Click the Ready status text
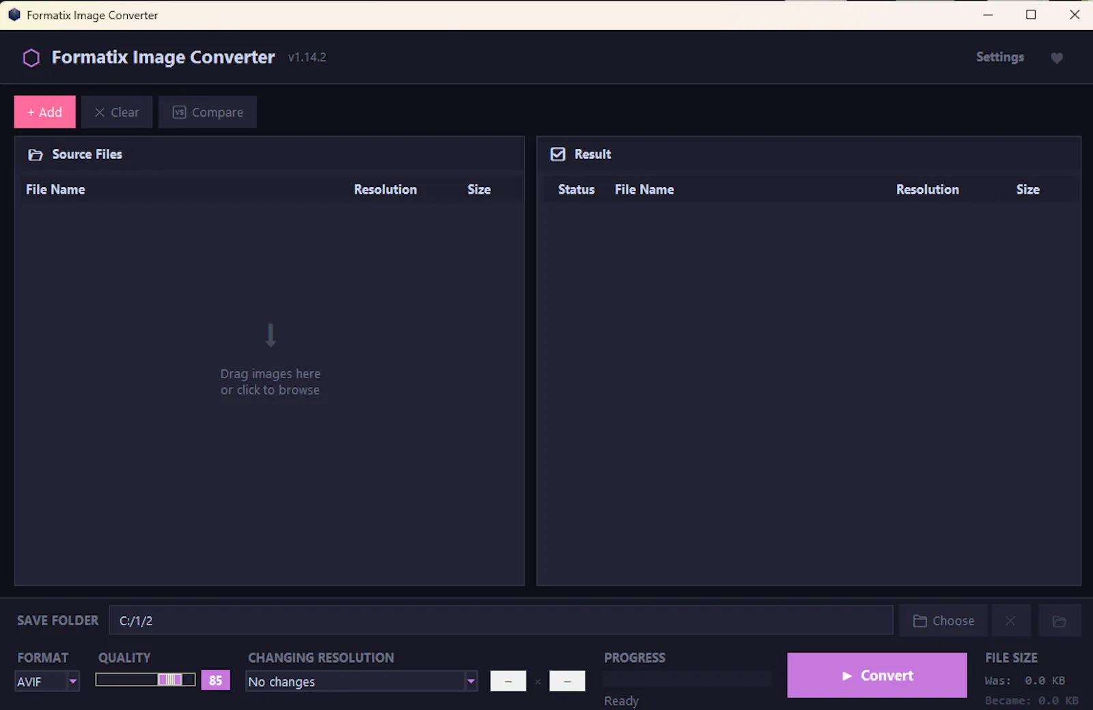The image size is (1093, 710). pos(621,701)
